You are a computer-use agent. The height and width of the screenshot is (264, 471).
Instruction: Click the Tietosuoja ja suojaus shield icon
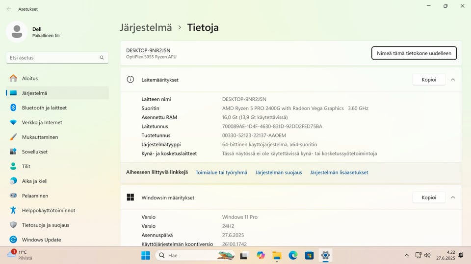[x=13, y=225]
